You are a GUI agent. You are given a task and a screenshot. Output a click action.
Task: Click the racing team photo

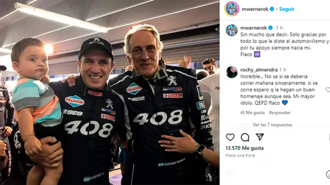click(x=110, y=92)
